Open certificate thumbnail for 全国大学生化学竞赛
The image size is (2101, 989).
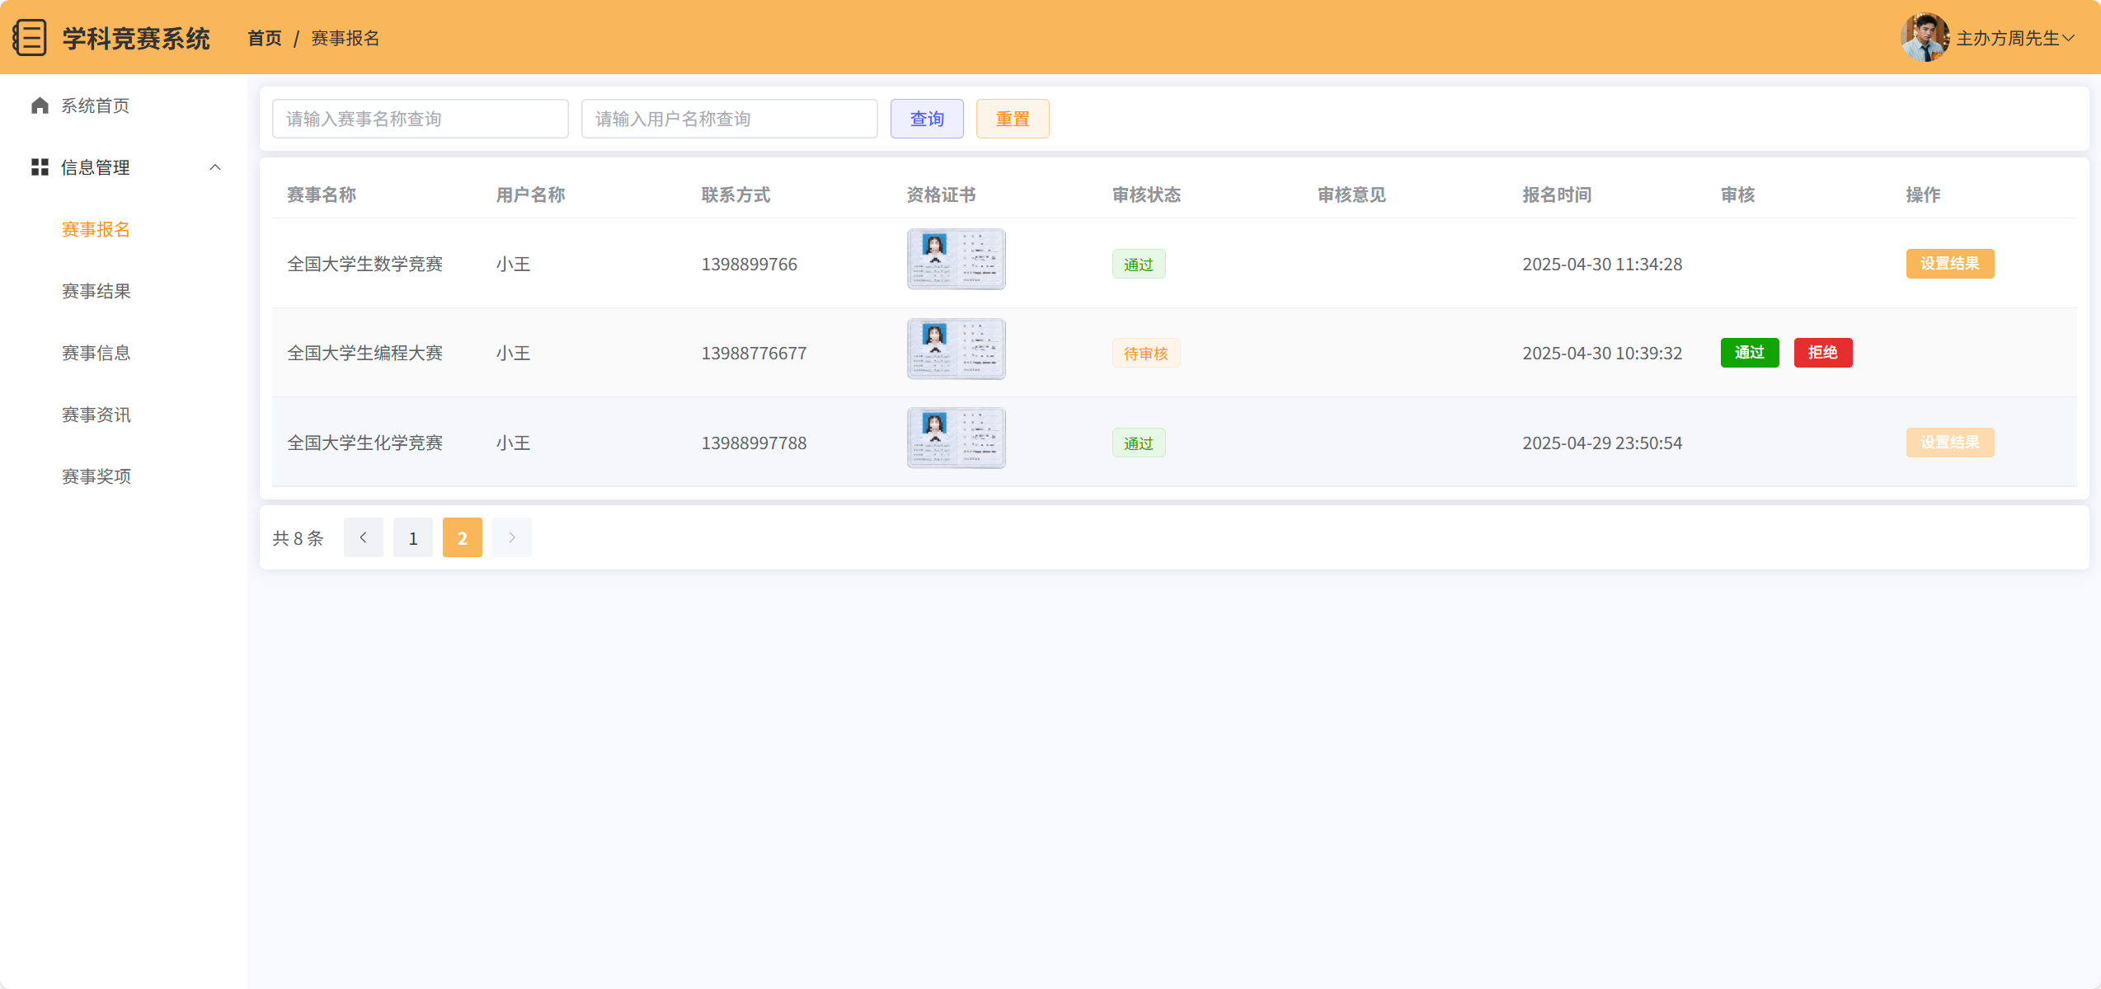coord(956,438)
